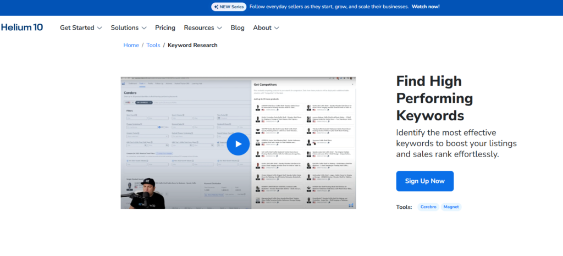Screen dimensions: 563x256
Task: Click Watch now in top banner
Action: pyautogui.click(x=426, y=7)
